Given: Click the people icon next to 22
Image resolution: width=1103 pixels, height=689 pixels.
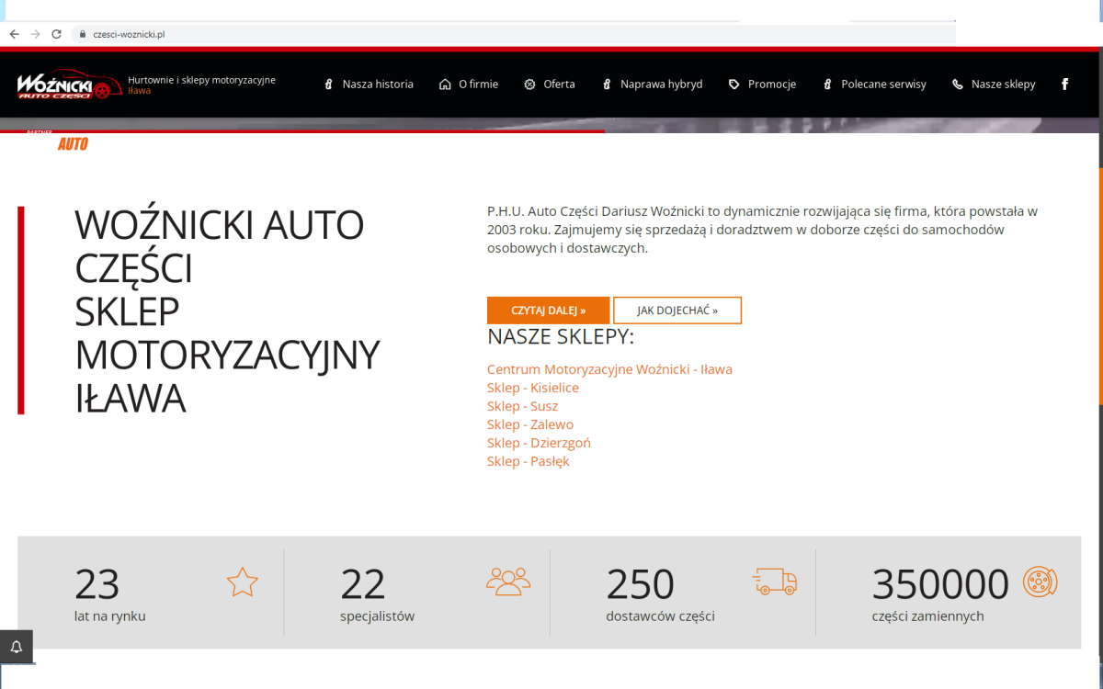Looking at the screenshot, I should (x=508, y=582).
